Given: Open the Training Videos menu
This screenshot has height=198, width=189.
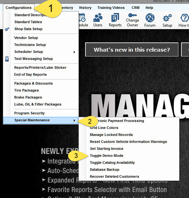Looking at the screenshot, I should (x=111, y=8).
